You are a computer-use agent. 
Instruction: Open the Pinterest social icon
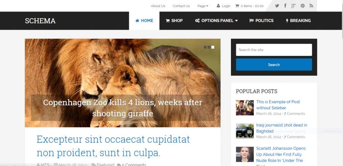(303, 6)
